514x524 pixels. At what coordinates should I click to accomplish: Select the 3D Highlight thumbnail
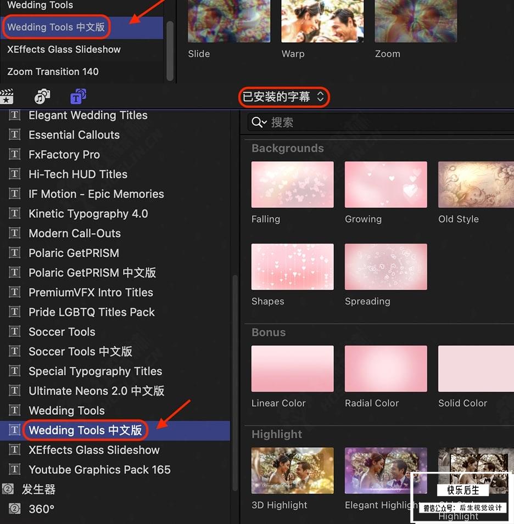click(x=293, y=471)
